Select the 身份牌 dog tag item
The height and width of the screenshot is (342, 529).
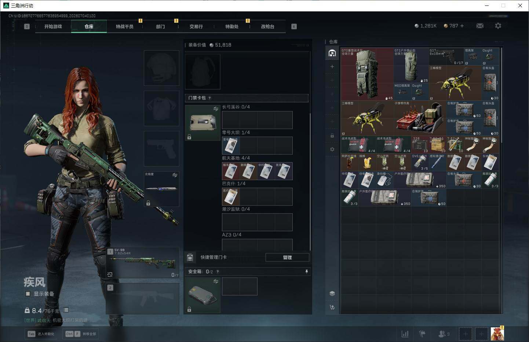(x=385, y=180)
